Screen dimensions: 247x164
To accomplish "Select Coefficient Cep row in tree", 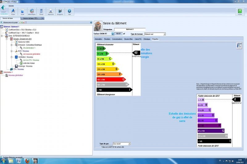I will tap(24, 33).
